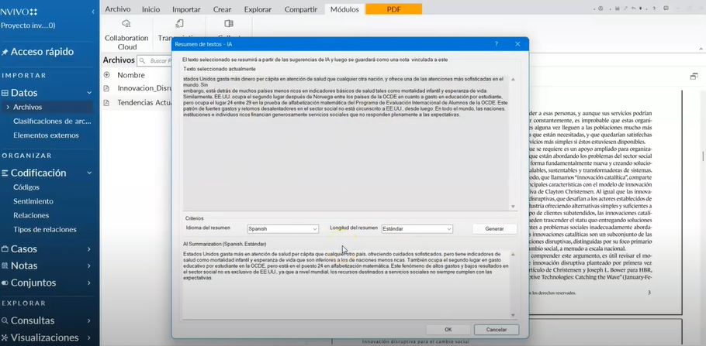
Task: Collapse the sidebar with the top arrow
Action: pos(93,12)
